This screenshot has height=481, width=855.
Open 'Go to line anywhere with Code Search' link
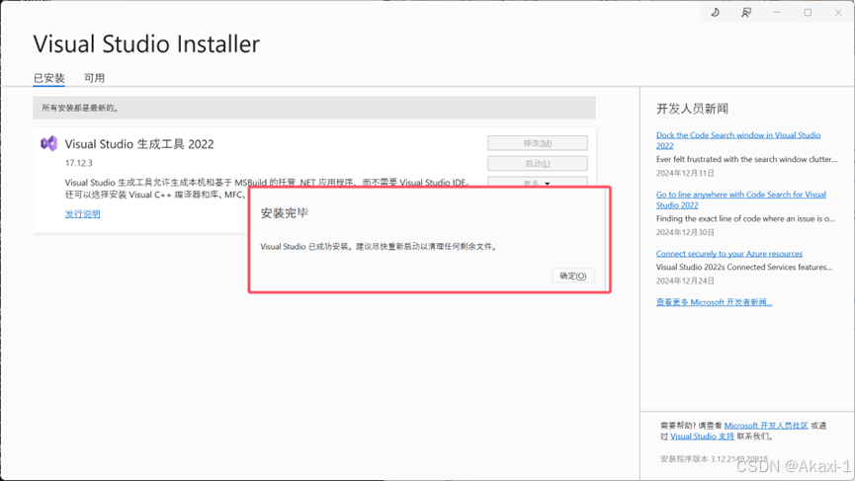(x=740, y=200)
